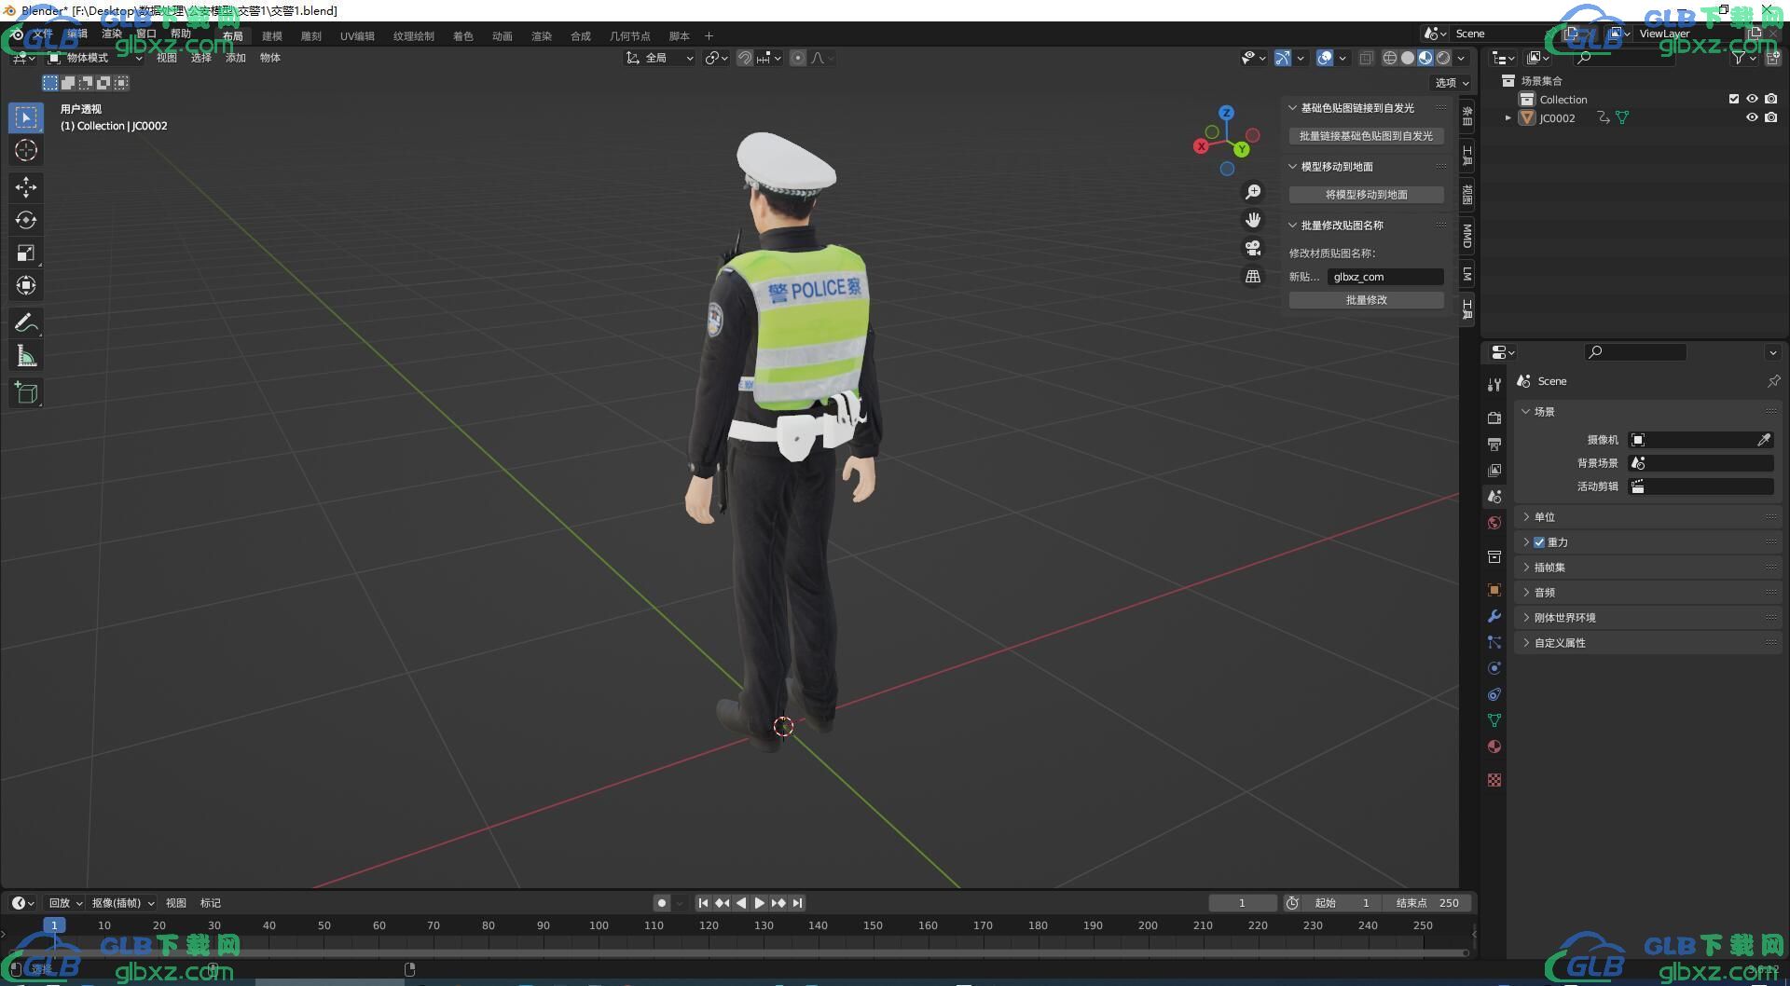Open the Add menu in viewport header
Screen dimensions: 1790x986
[x=235, y=58]
